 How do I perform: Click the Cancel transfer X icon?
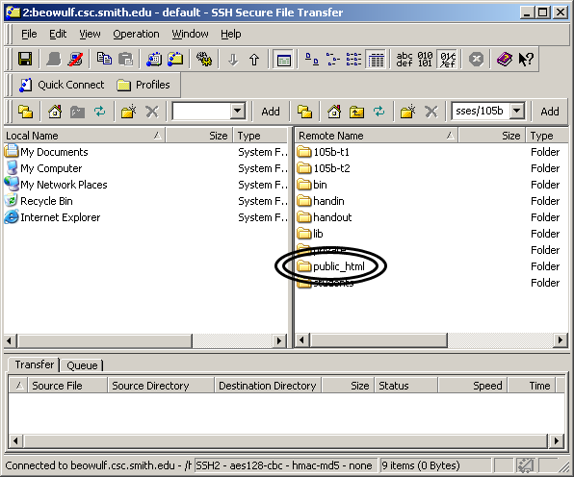[477, 59]
